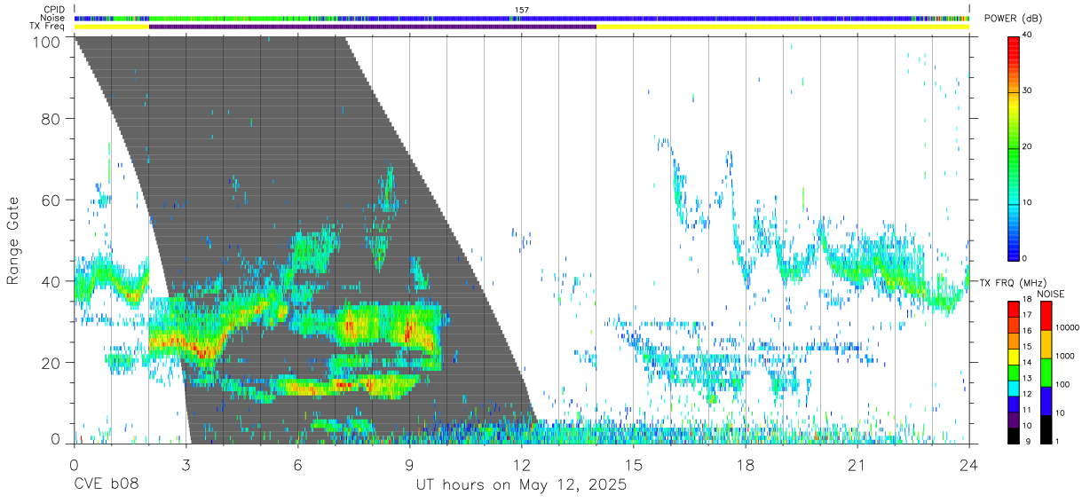This screenshot has height=503, width=1090.
Task: Click the Noise strip above the plot
Action: 522,18
